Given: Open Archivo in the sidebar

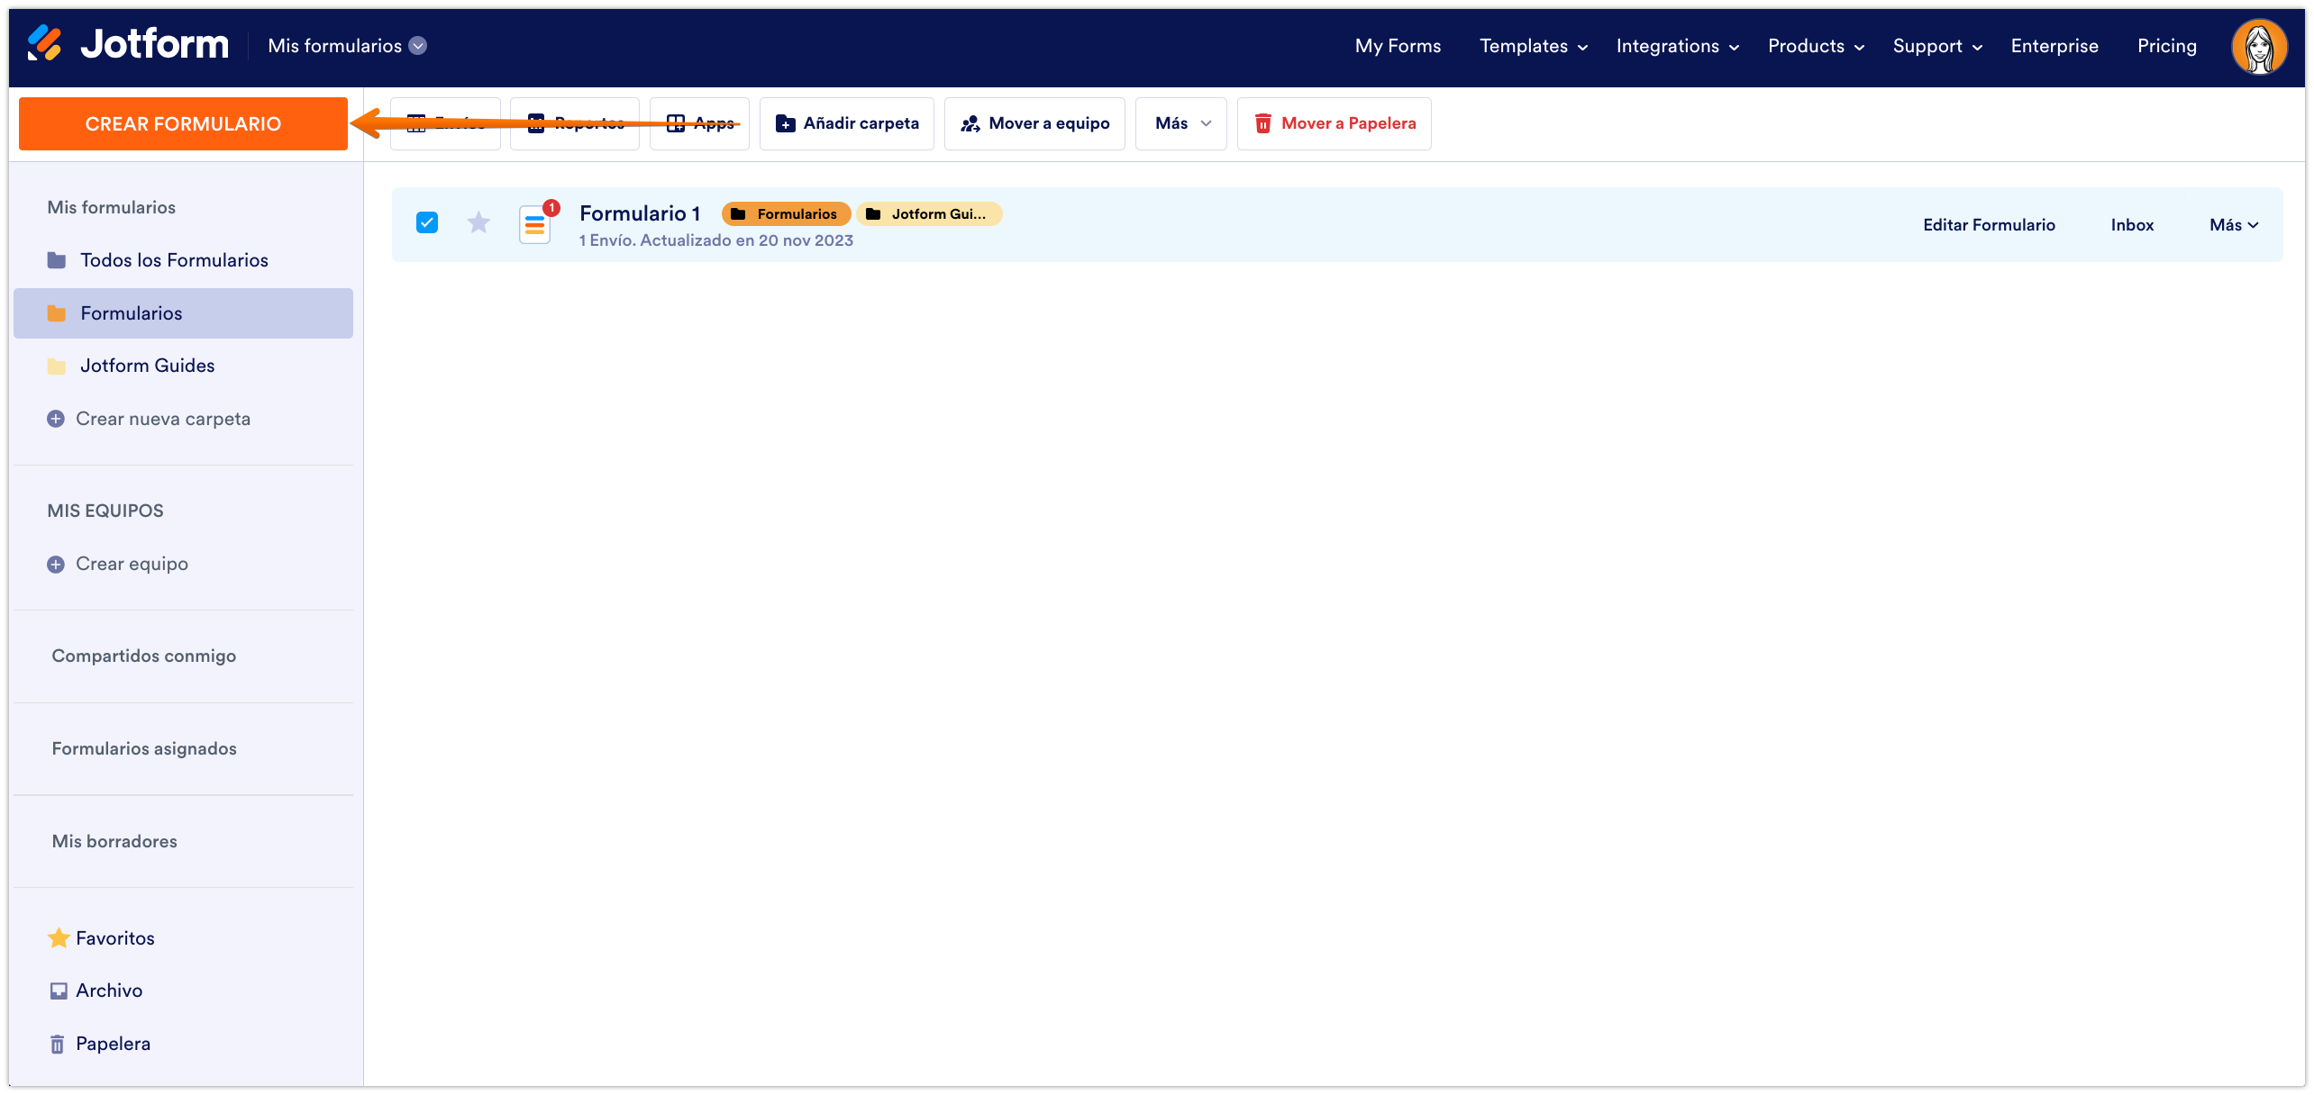Looking at the screenshot, I should [x=109, y=991].
